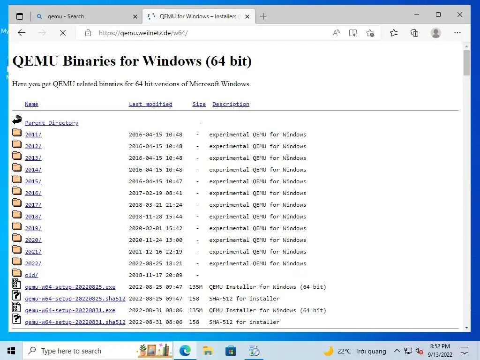Switch to the qemu - Search tab
The image size is (480, 360).
87,16
